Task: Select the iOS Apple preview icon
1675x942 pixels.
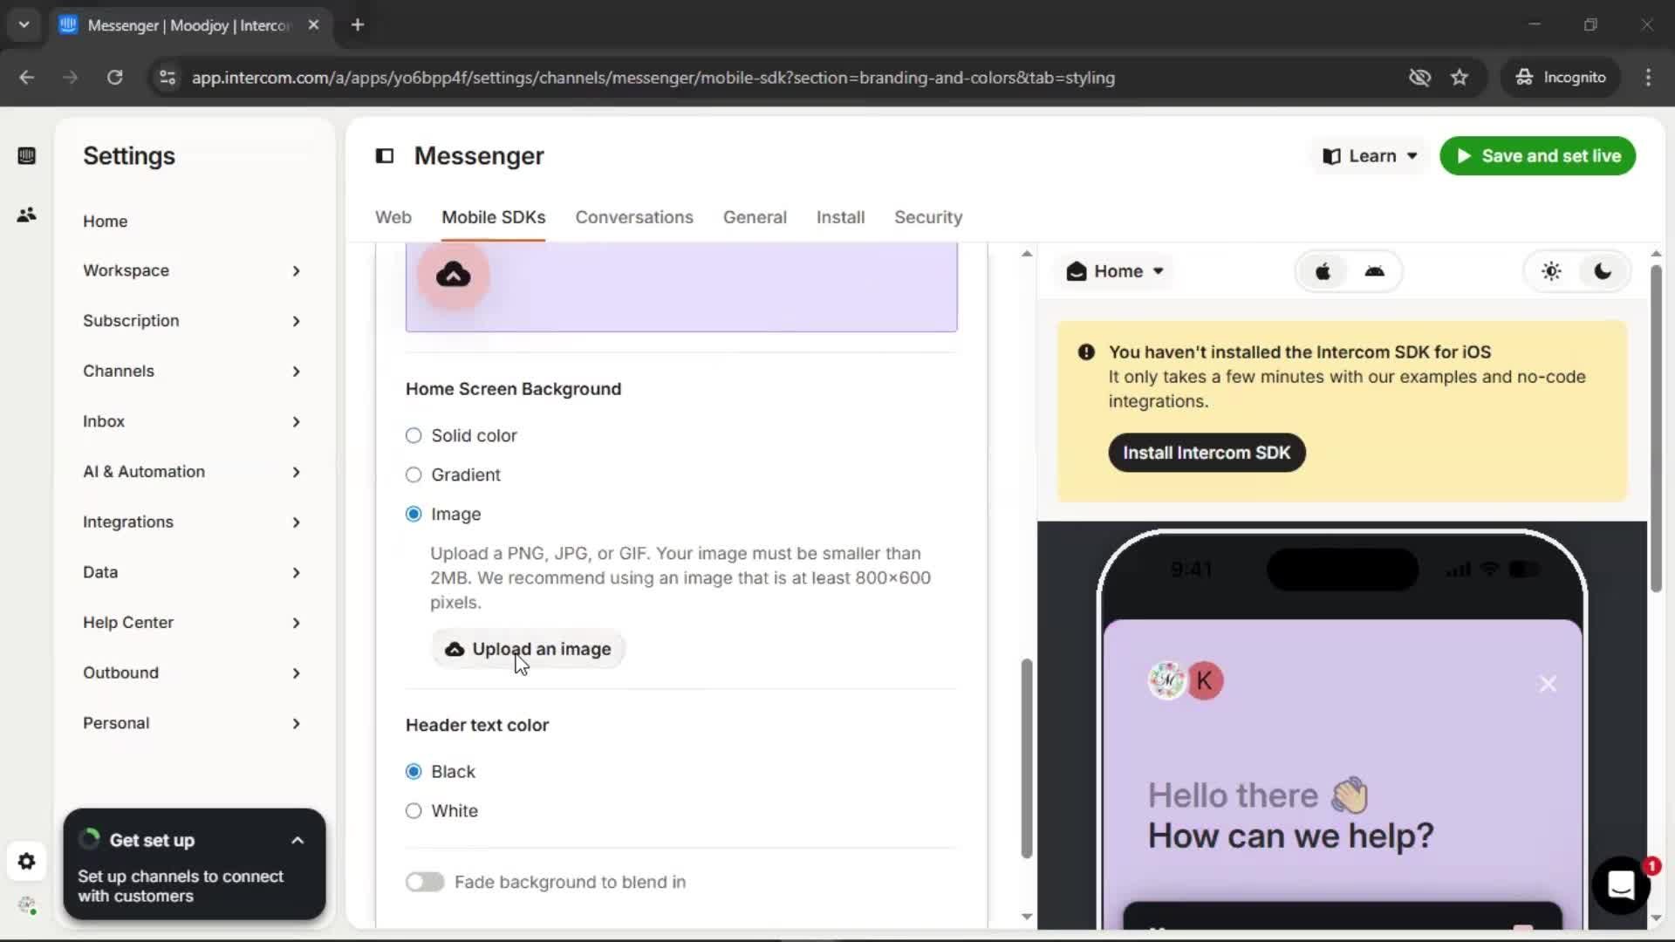Action: point(1323,271)
